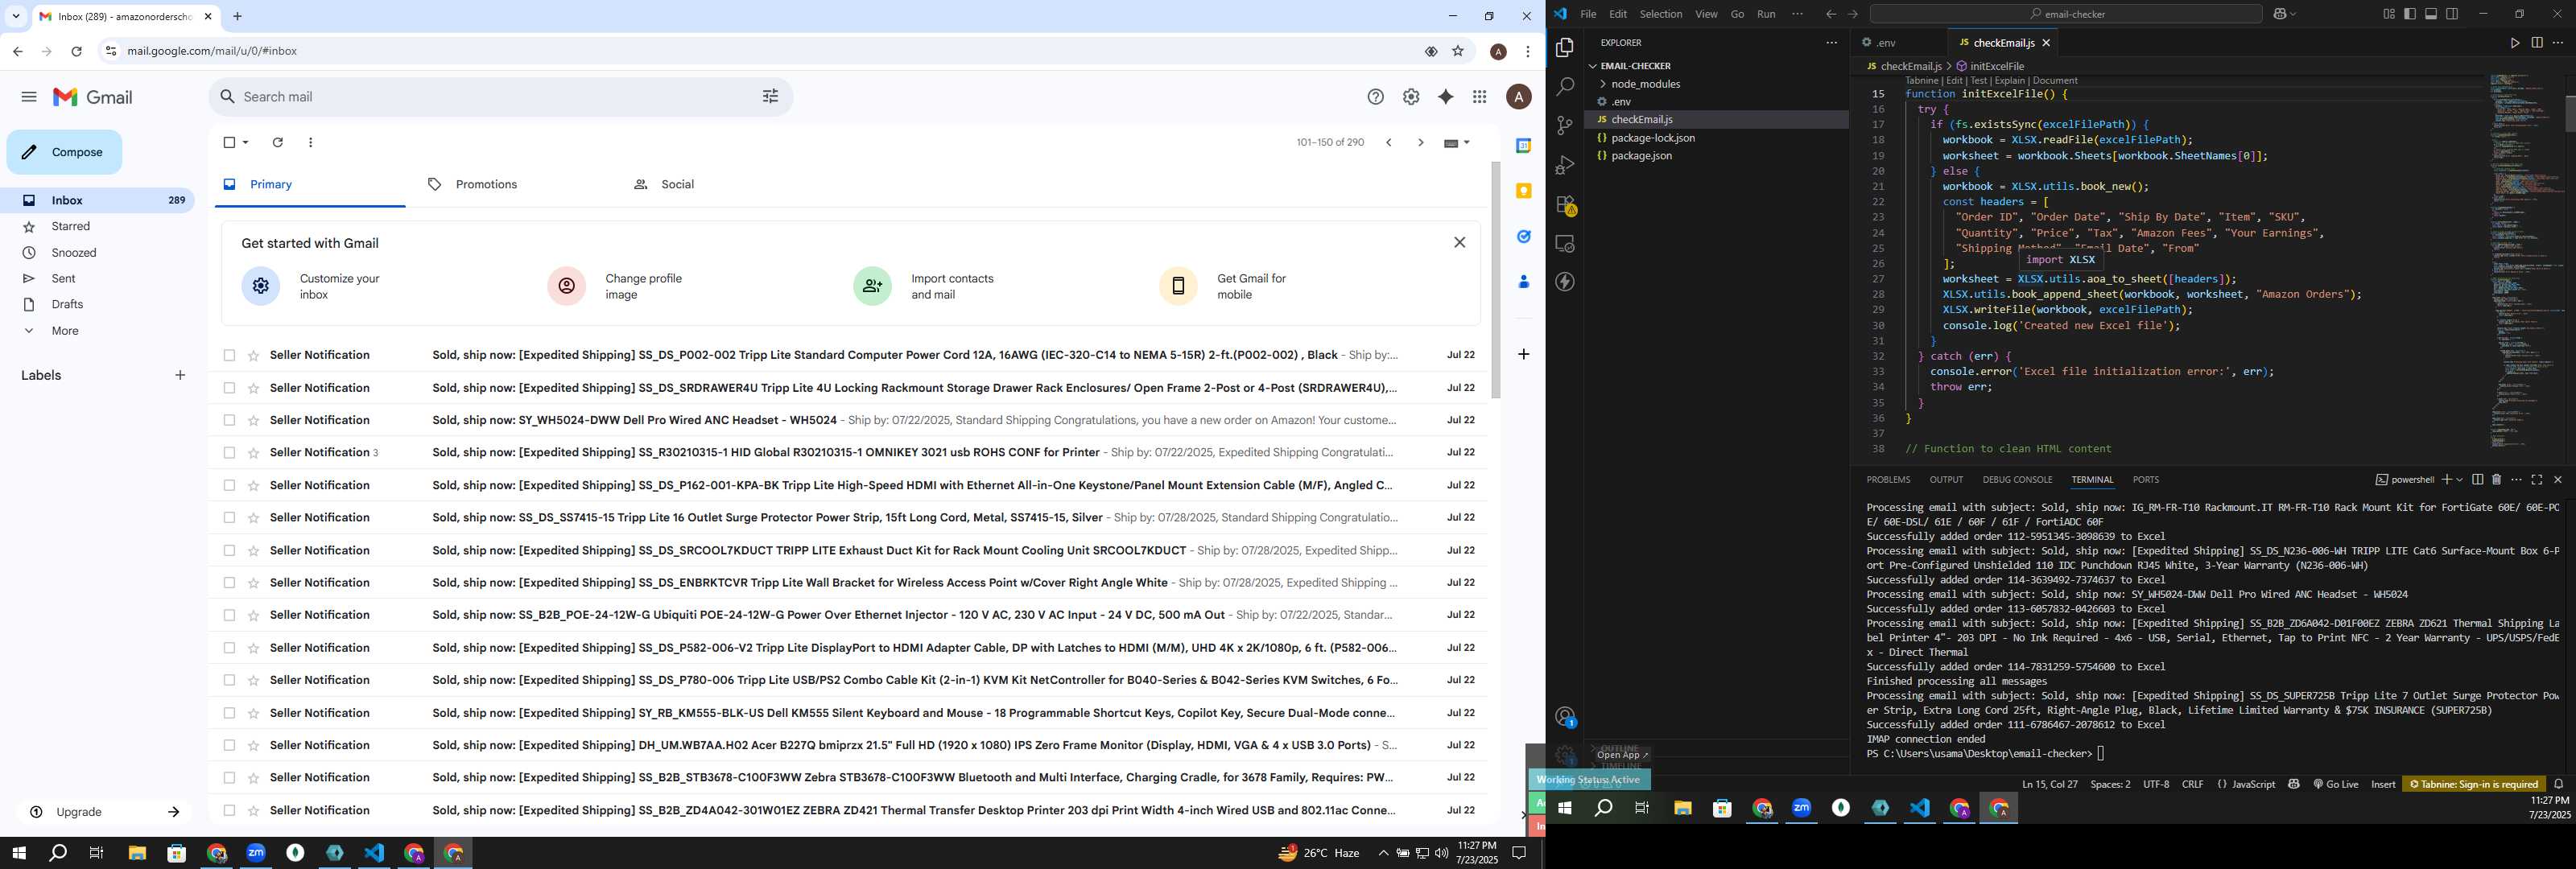Click the Upgrade button in Gmail sidebar
2576x869 pixels.
pos(104,812)
